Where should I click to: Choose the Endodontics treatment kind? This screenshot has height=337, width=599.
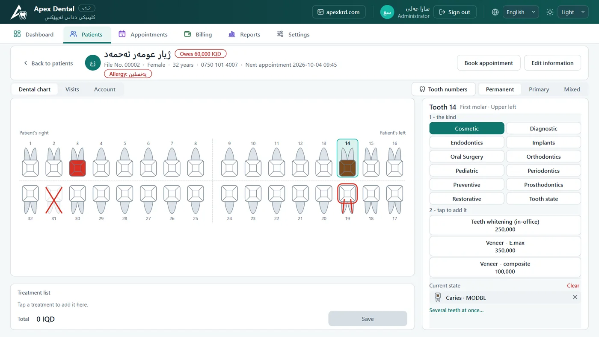pos(467,142)
